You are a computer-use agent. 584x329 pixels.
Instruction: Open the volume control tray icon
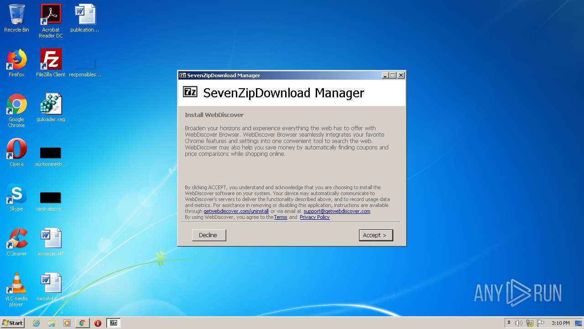[519, 323]
